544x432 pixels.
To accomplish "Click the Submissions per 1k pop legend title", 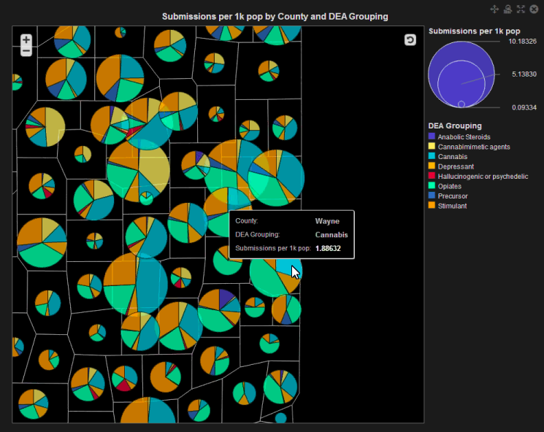I will [x=474, y=31].
